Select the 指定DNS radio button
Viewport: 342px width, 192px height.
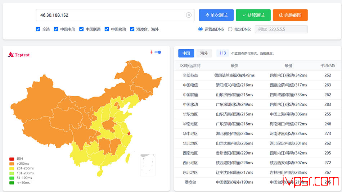230,29
